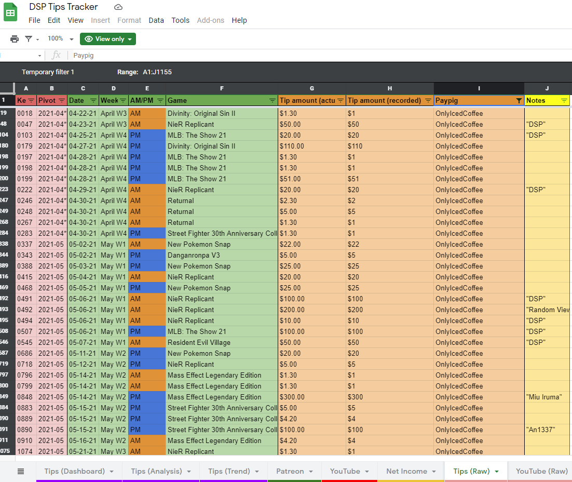This screenshot has width=572, height=482.
Task: Click the cloud saved status icon
Action: pos(118,7)
